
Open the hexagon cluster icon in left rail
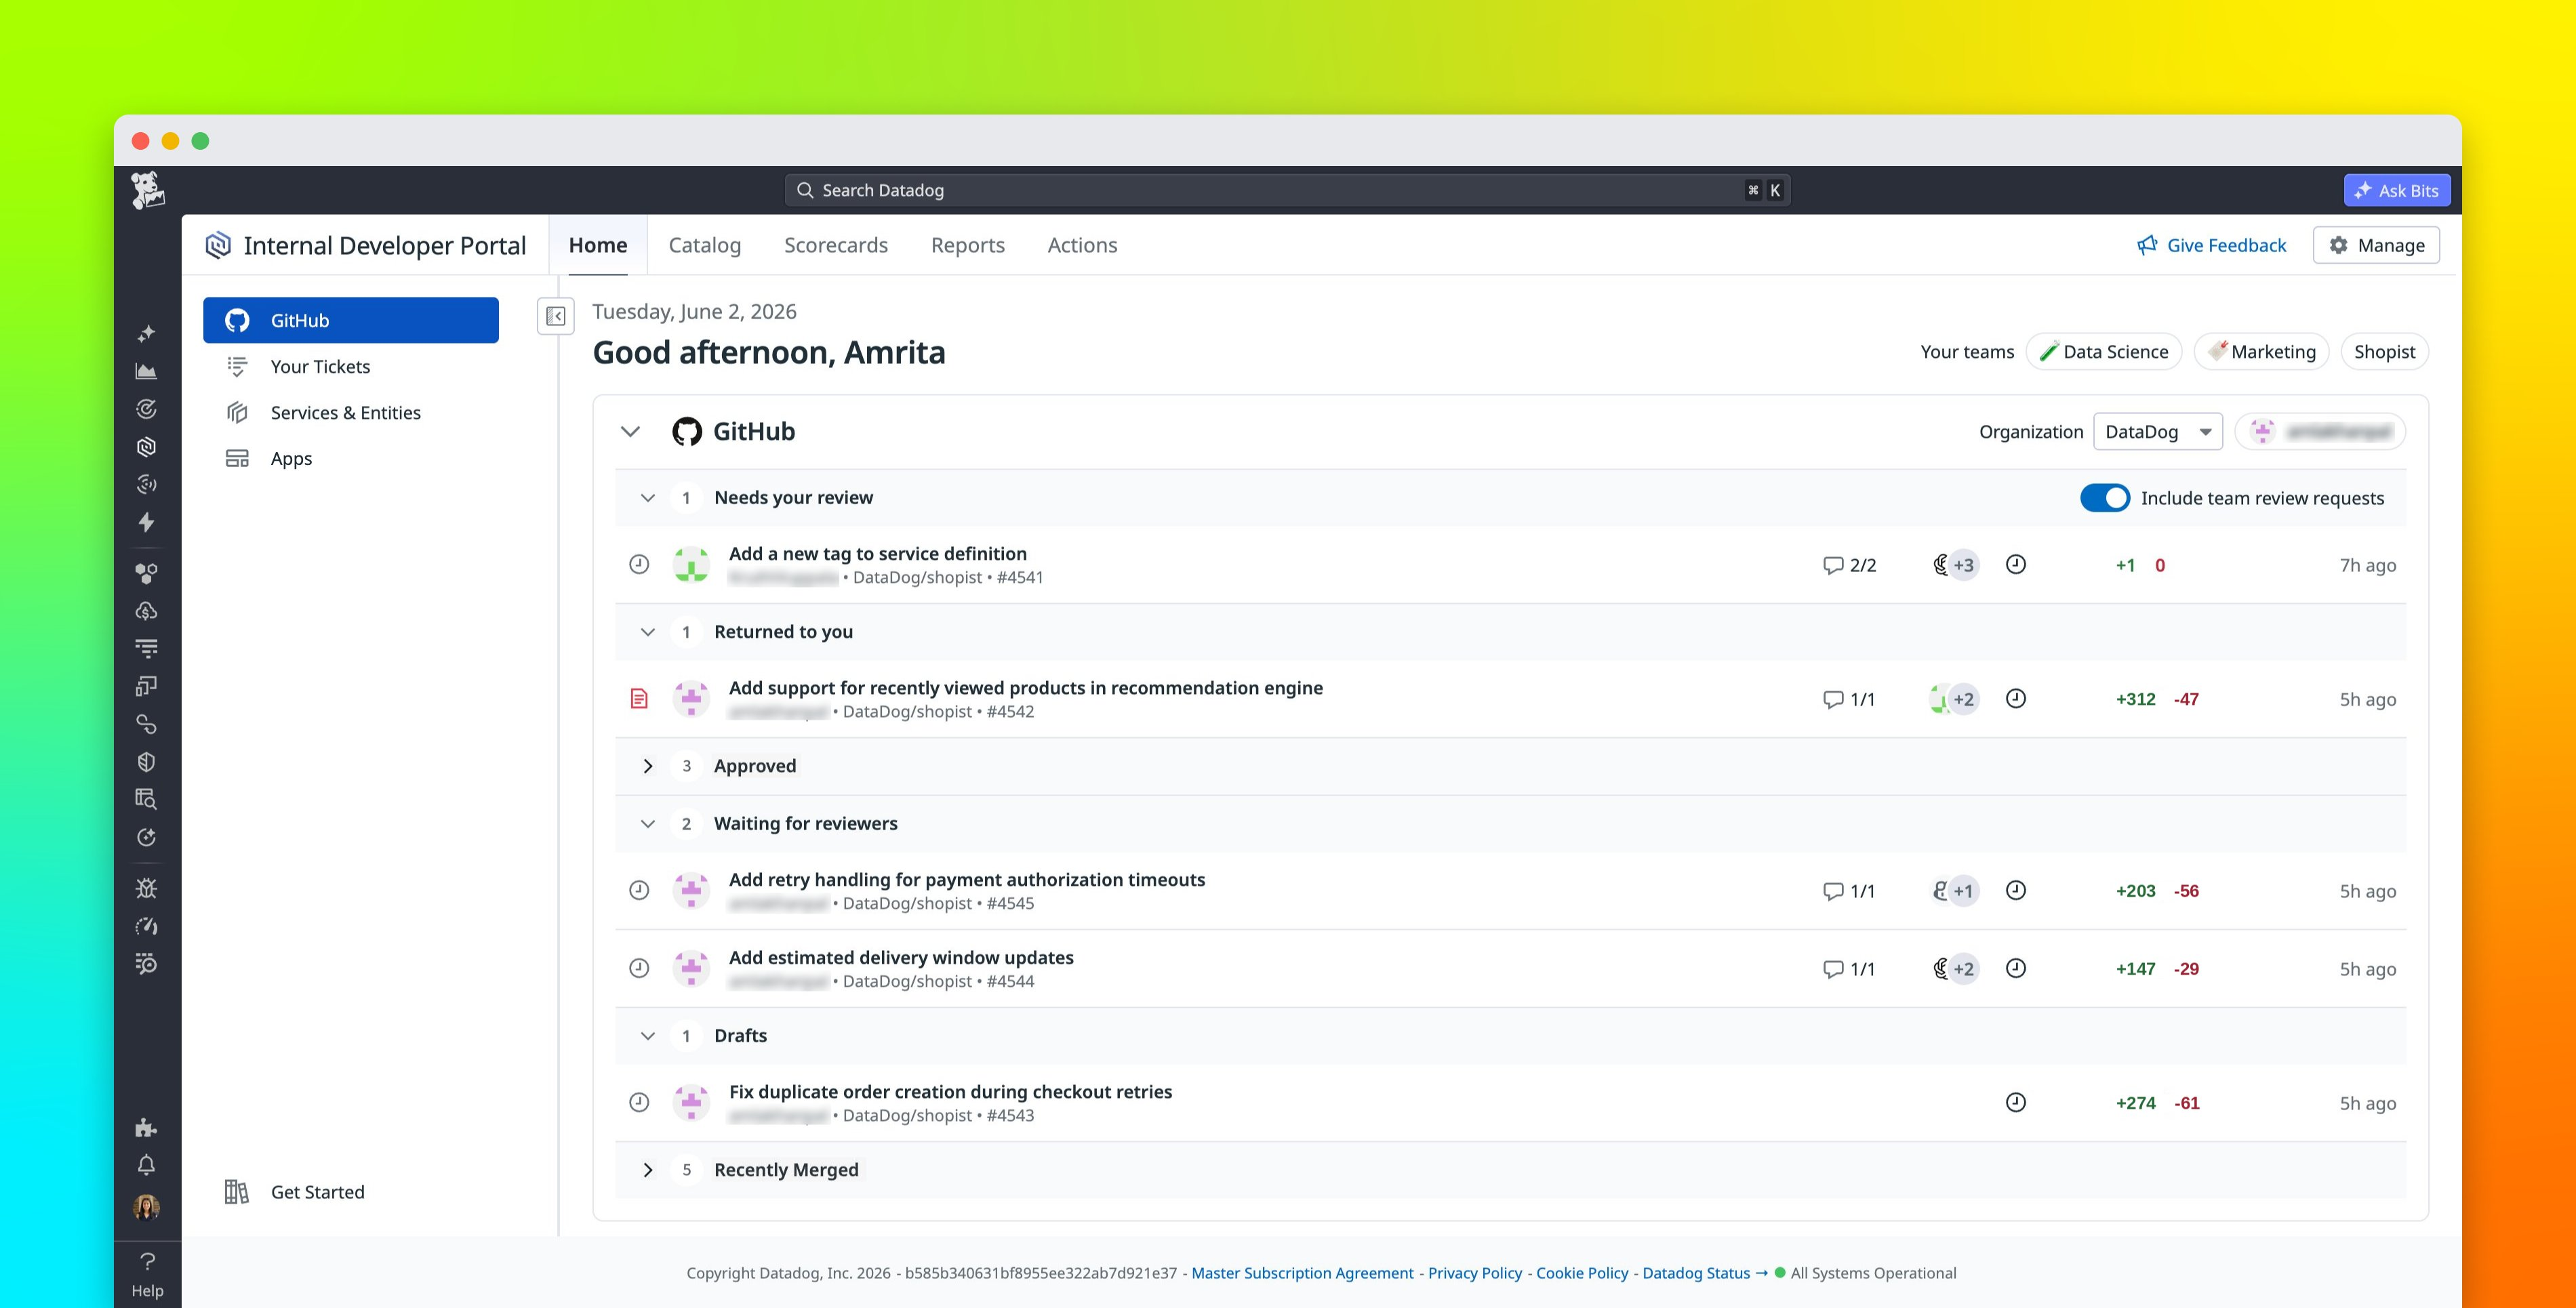coord(147,573)
